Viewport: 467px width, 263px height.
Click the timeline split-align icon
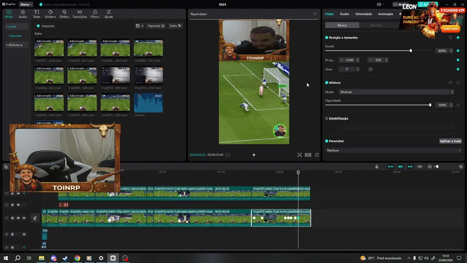coord(420,167)
